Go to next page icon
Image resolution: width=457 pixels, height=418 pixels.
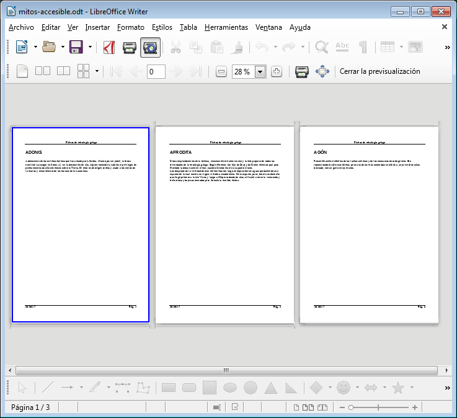[x=175, y=71]
